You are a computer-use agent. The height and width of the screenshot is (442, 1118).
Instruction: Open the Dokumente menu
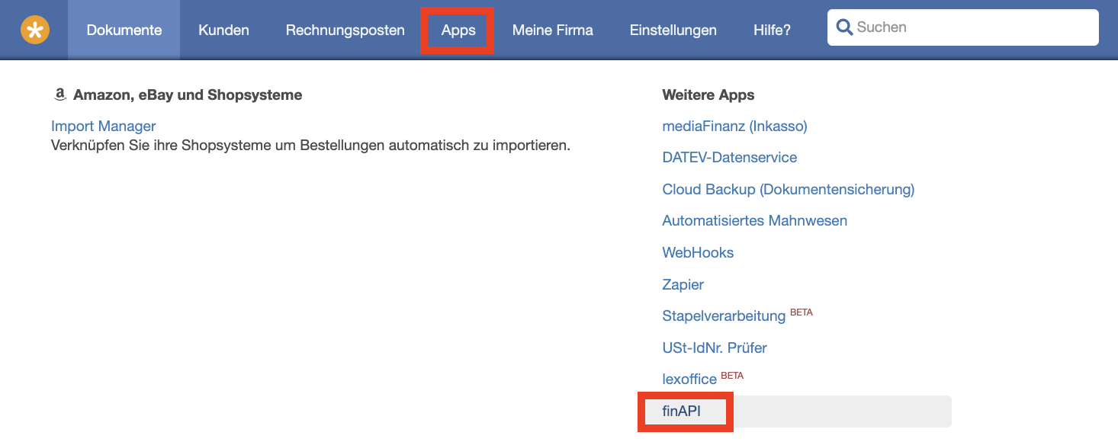(124, 30)
